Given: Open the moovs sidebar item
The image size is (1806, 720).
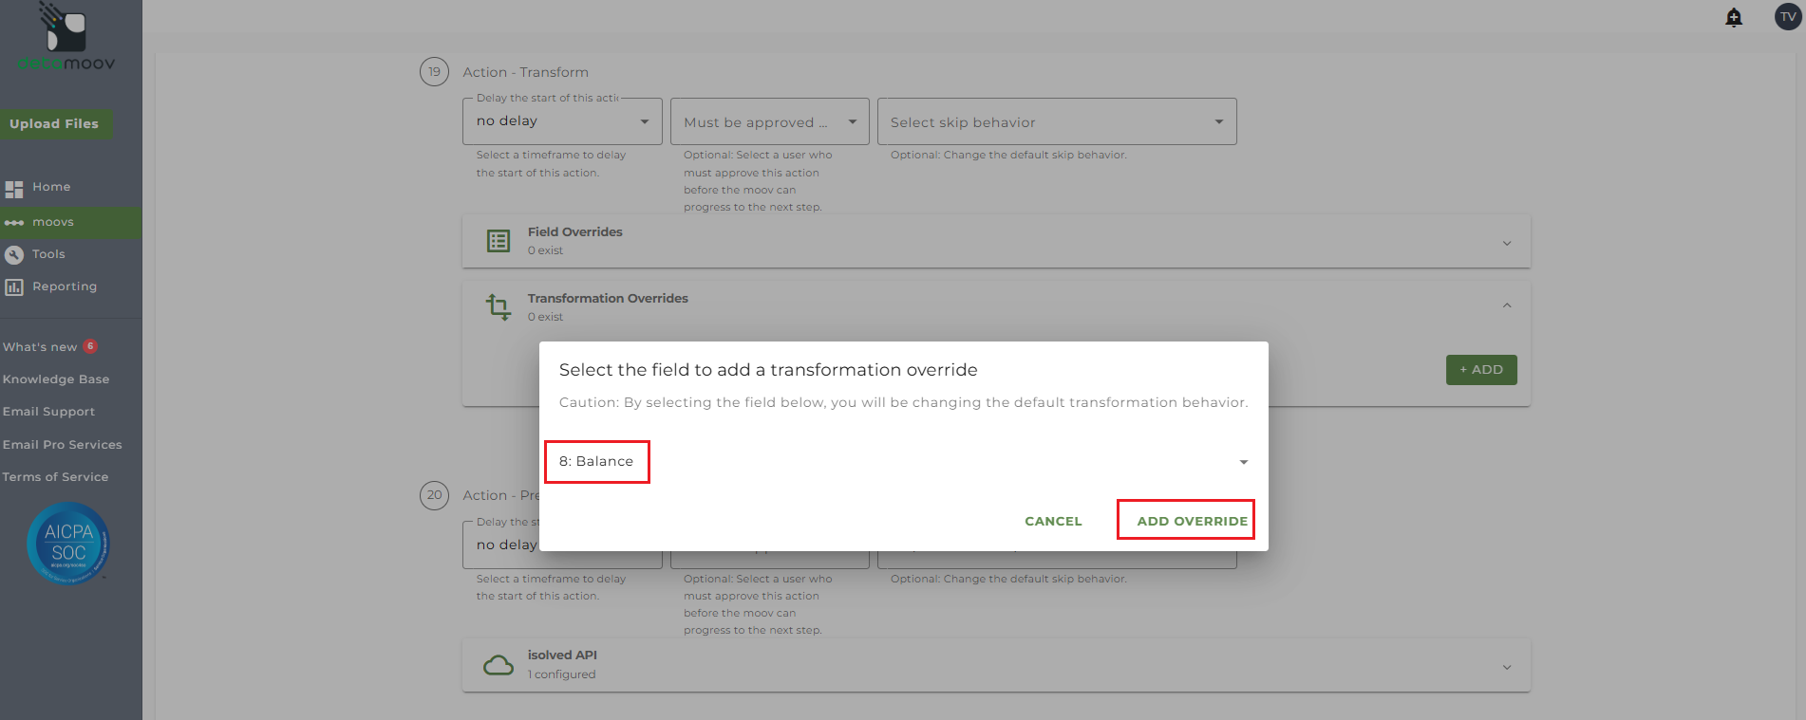Looking at the screenshot, I should [x=53, y=222].
